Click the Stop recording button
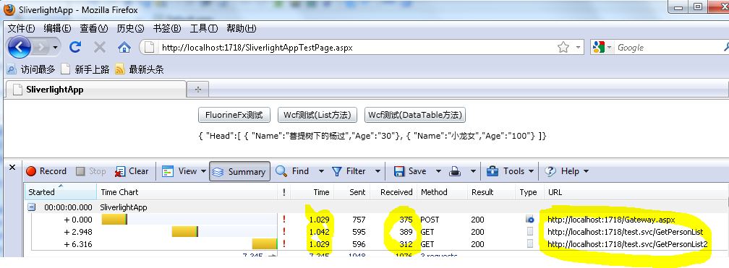This screenshot has width=729, height=268. 90,171
